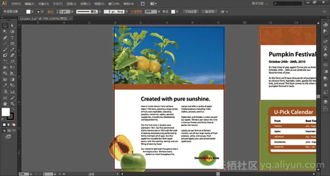
Task: Select the Line Segment tool
Action: pyautogui.click(x=5, y=44)
